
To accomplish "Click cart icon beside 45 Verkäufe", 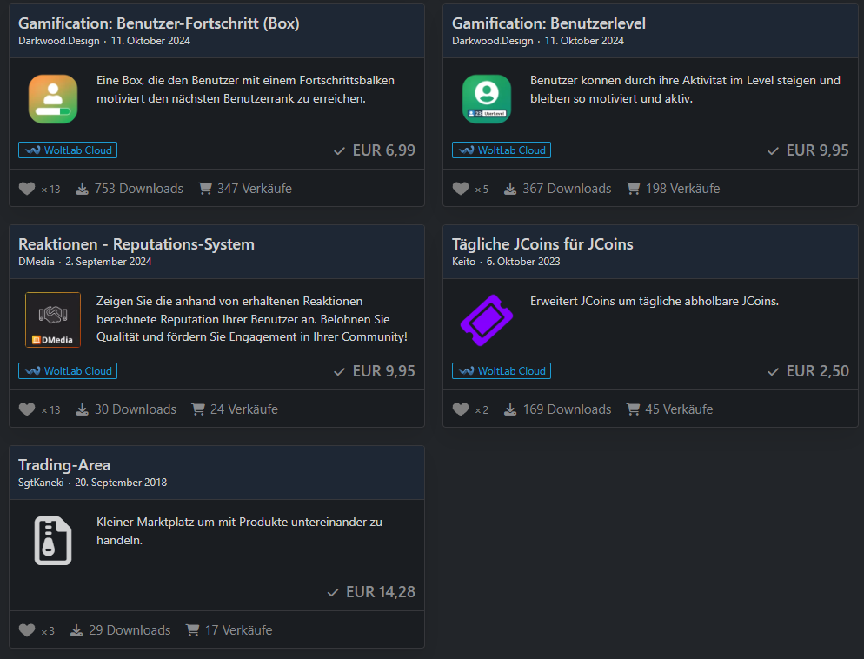I will point(633,409).
